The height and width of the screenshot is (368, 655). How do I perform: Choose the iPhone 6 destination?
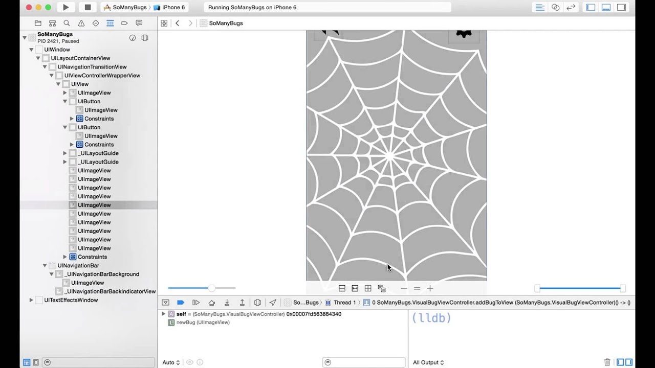(169, 7)
